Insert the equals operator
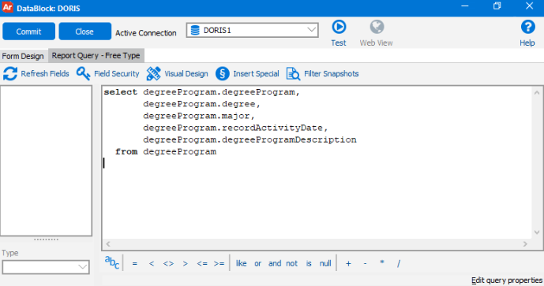544x286 pixels. [134, 264]
